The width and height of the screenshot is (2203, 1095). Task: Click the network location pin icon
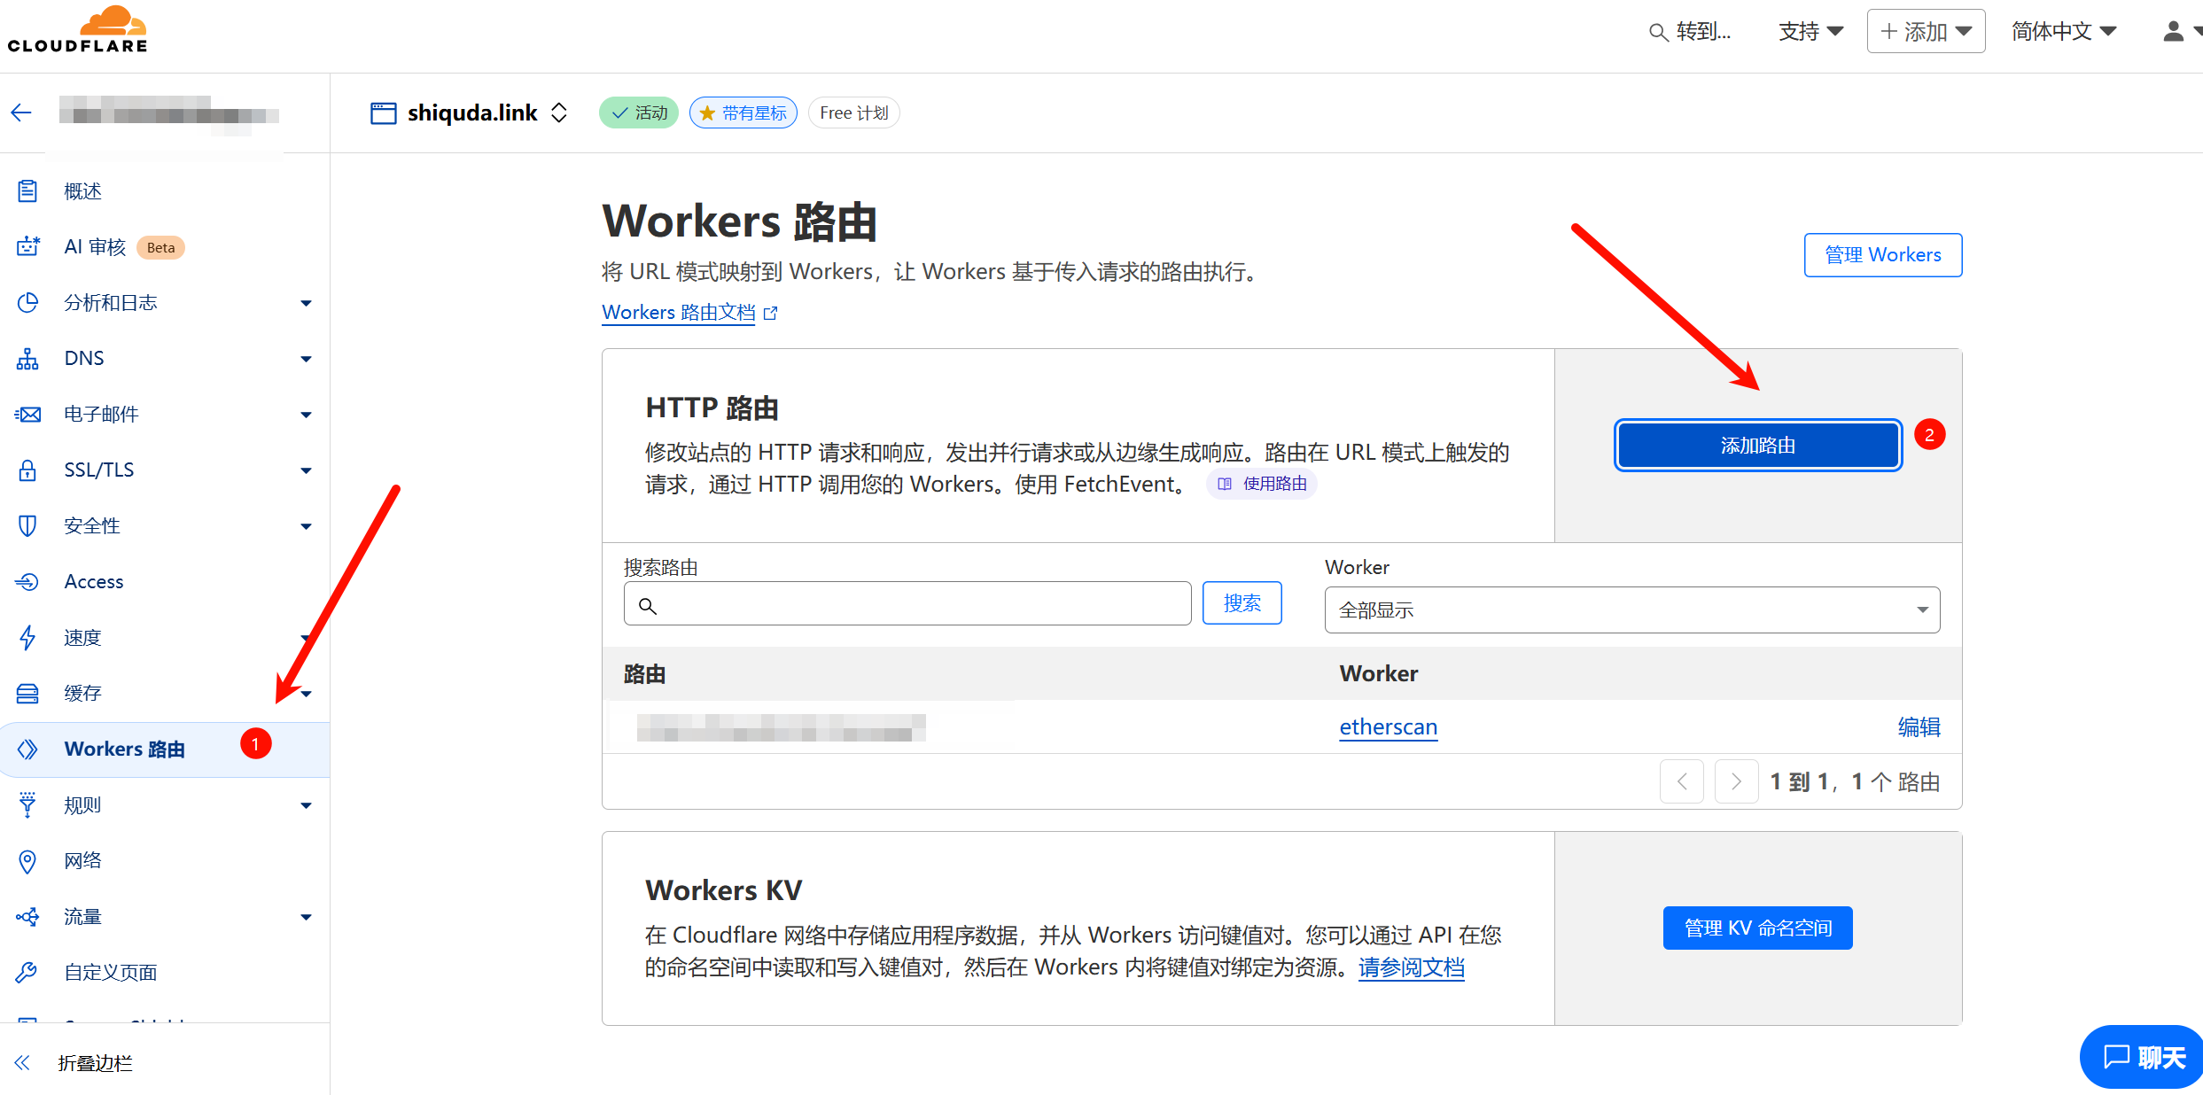27,861
